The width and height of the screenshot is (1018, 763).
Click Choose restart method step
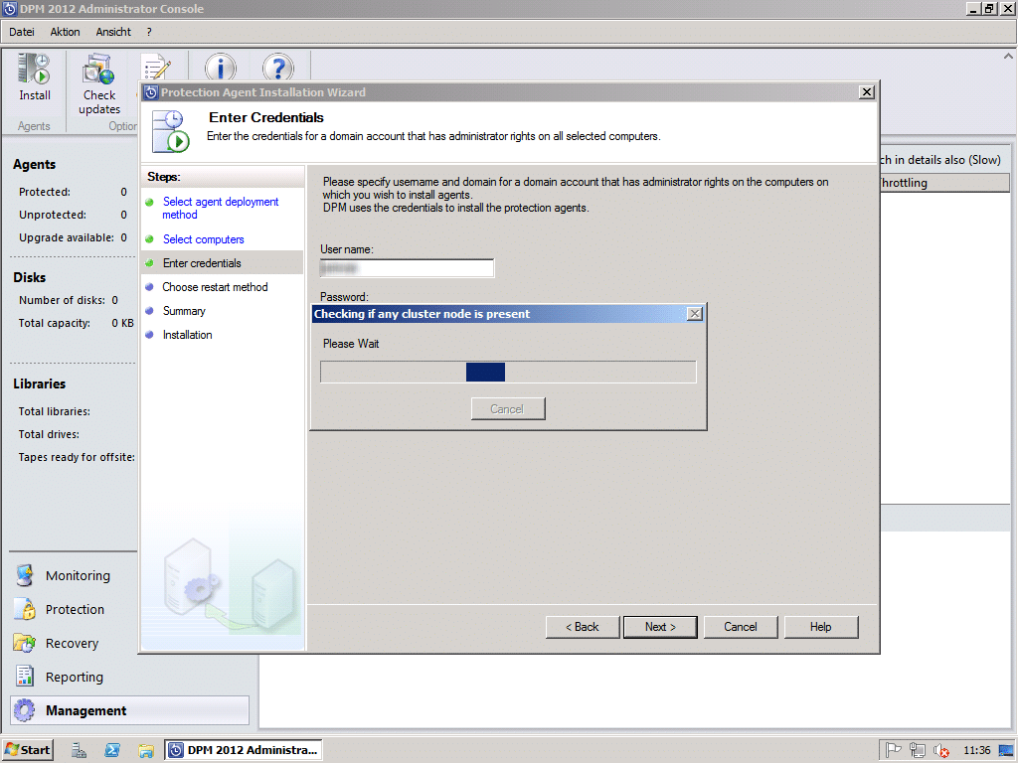pyautogui.click(x=215, y=287)
